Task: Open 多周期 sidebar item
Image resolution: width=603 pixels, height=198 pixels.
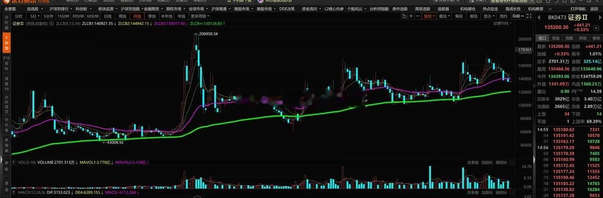Action: point(7,146)
